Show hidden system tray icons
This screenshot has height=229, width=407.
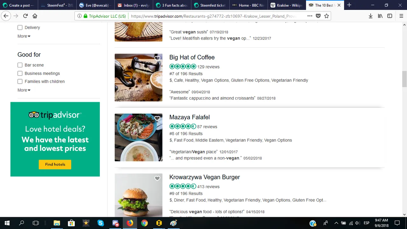(x=336, y=223)
